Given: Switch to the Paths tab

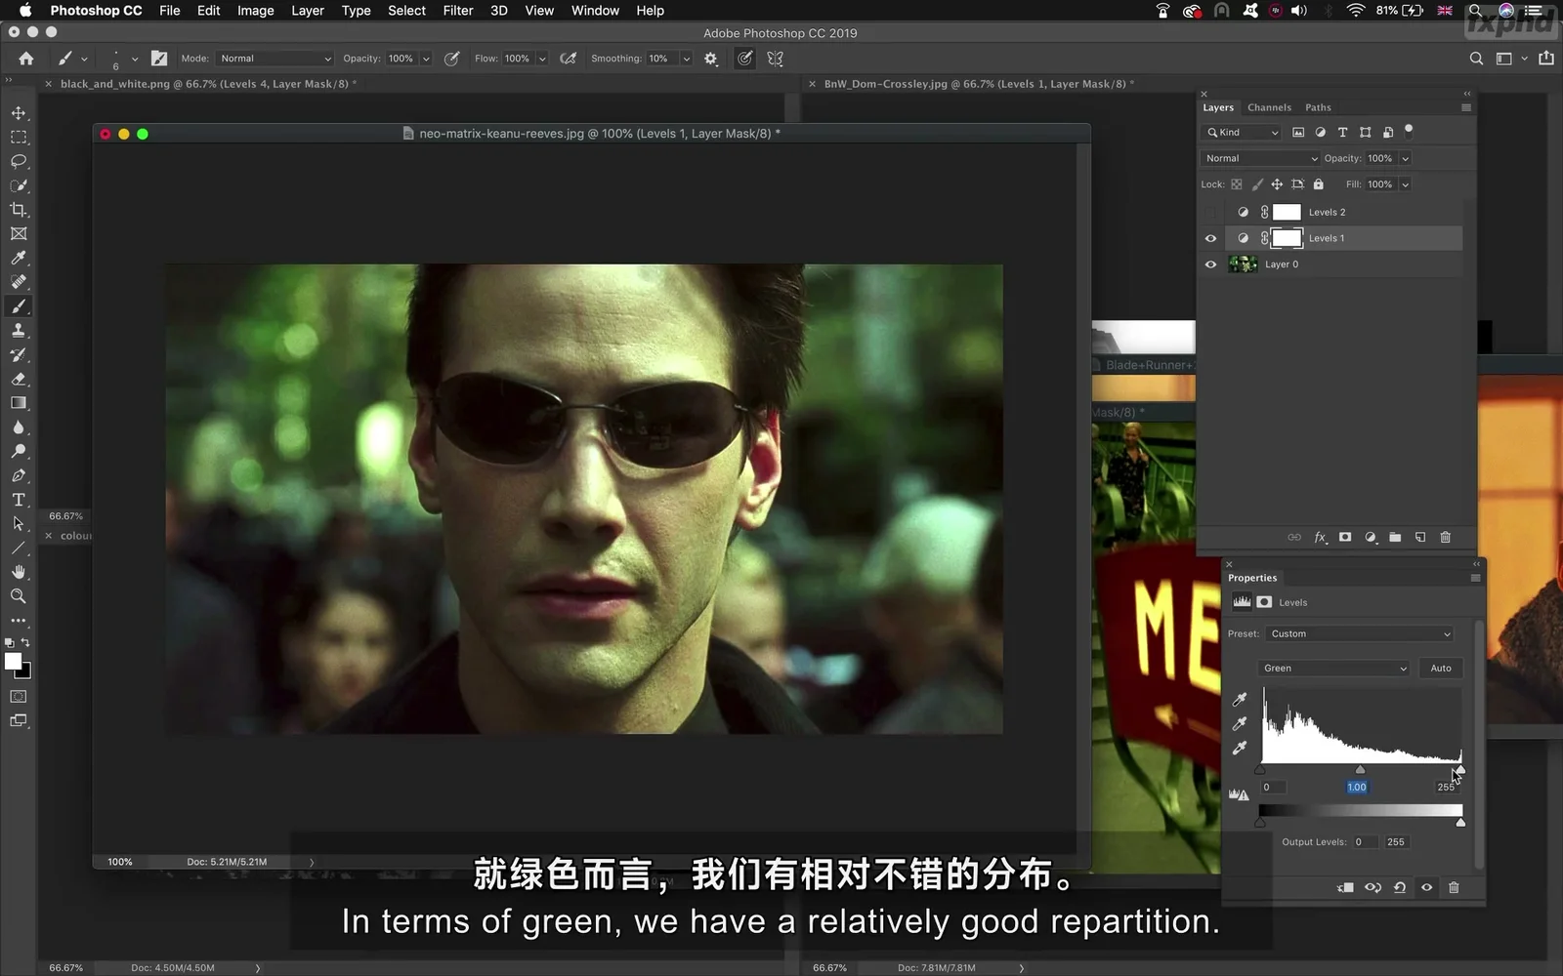Looking at the screenshot, I should click(1318, 107).
